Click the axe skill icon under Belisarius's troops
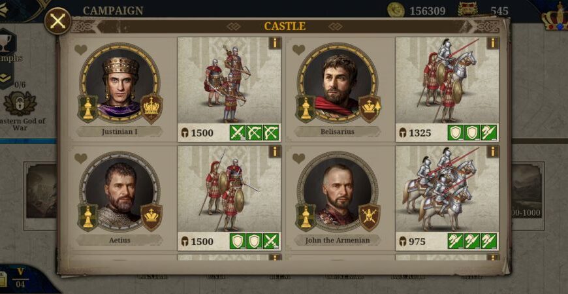Screen dimensions: 568x294 [489, 133]
